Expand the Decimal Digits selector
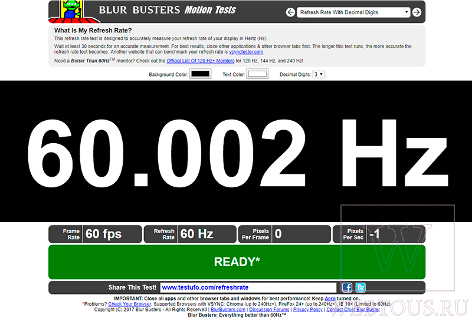 click(x=319, y=74)
